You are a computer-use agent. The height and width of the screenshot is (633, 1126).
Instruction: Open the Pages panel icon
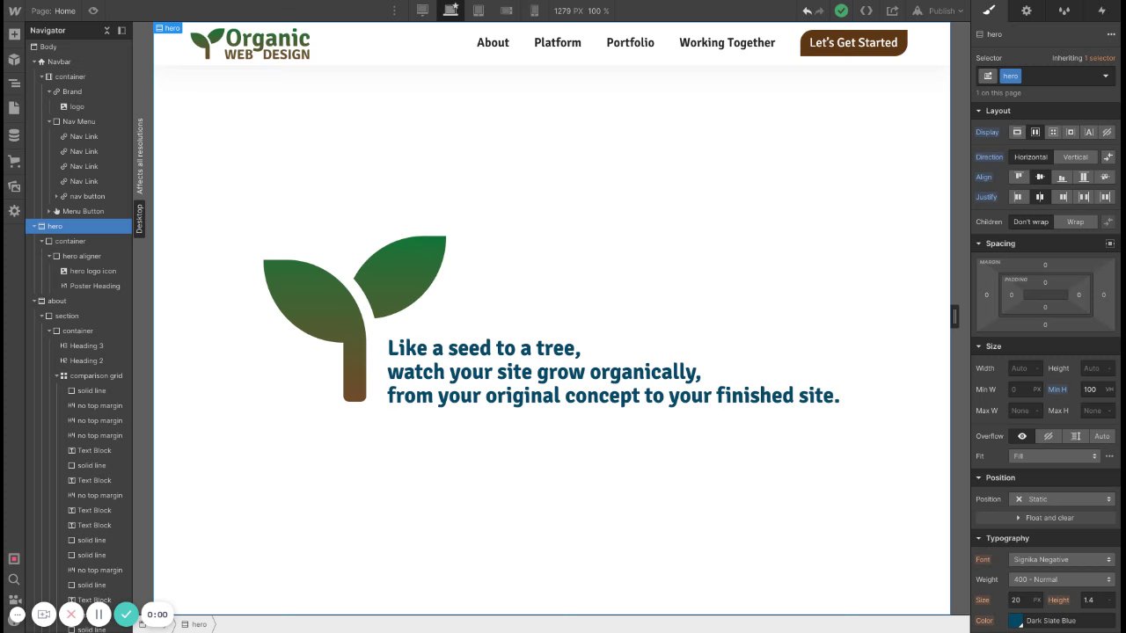coord(14,108)
